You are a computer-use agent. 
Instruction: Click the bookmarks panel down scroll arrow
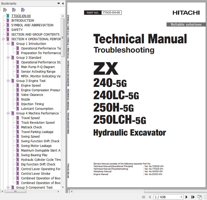pyautogui.click(x=63, y=187)
